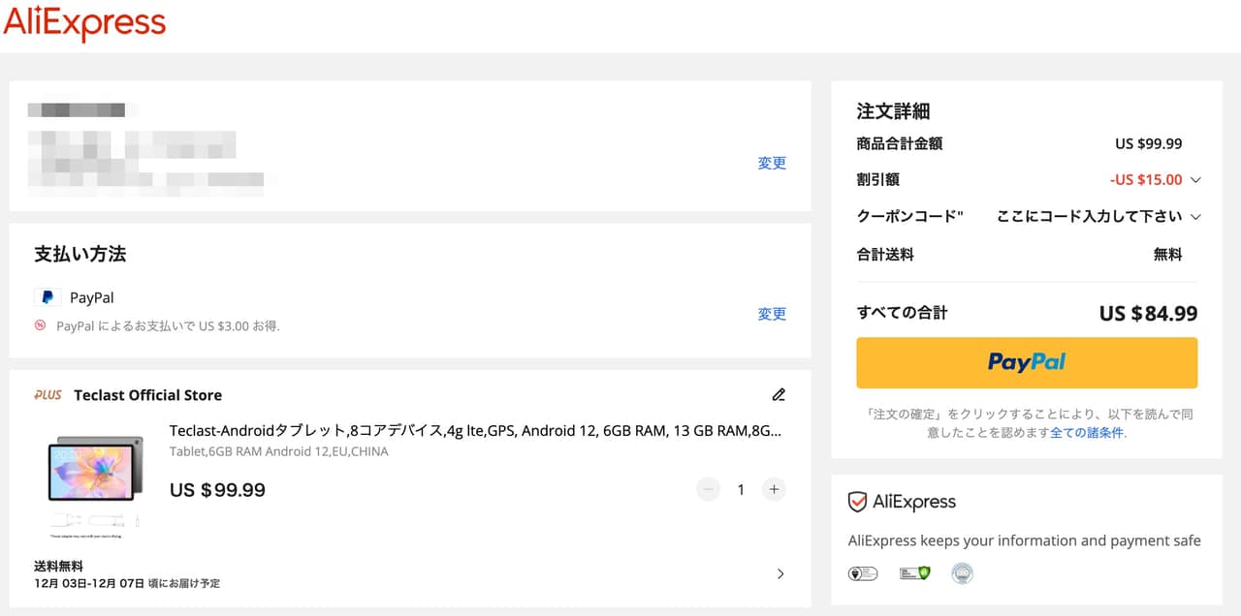Click the AliExpress logo in the header

[x=84, y=23]
